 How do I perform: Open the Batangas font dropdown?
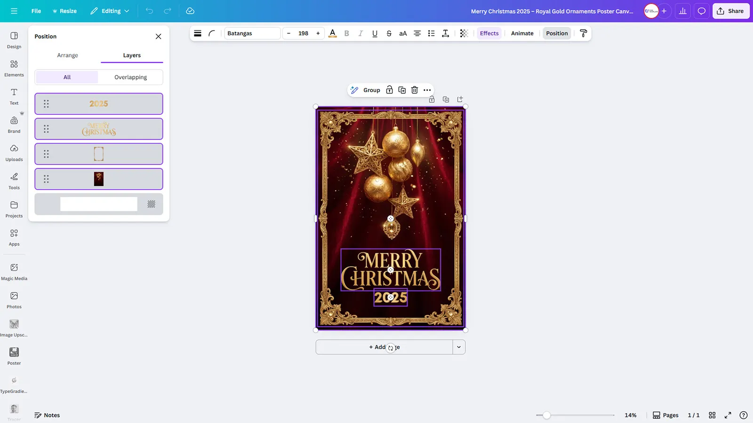pos(252,33)
